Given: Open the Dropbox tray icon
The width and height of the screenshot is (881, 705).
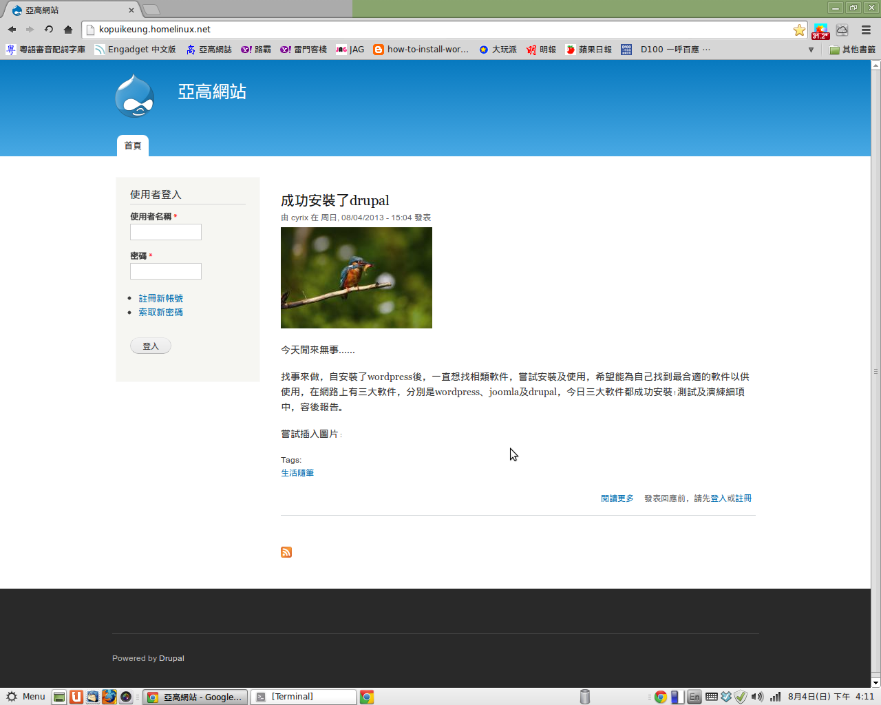Looking at the screenshot, I should pyautogui.click(x=725, y=697).
